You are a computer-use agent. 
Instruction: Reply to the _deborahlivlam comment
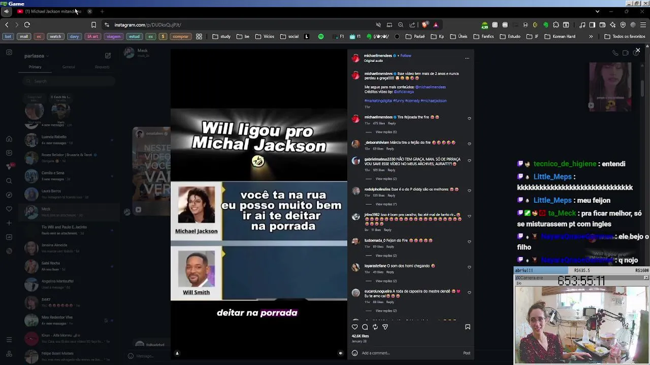point(390,149)
